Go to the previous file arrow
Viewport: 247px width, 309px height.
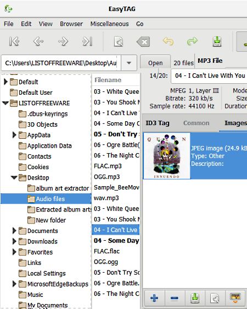tap(38, 41)
